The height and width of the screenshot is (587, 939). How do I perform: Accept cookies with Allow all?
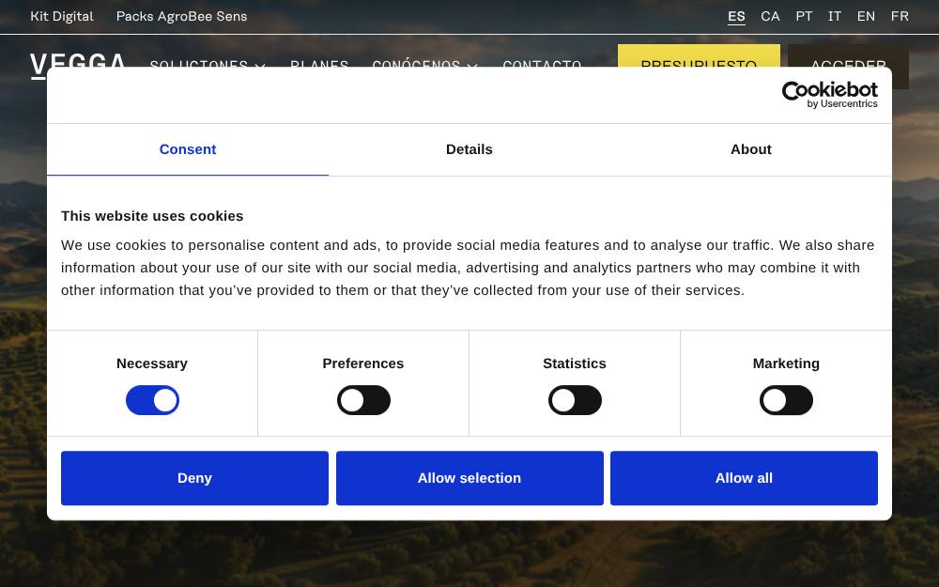point(744,478)
